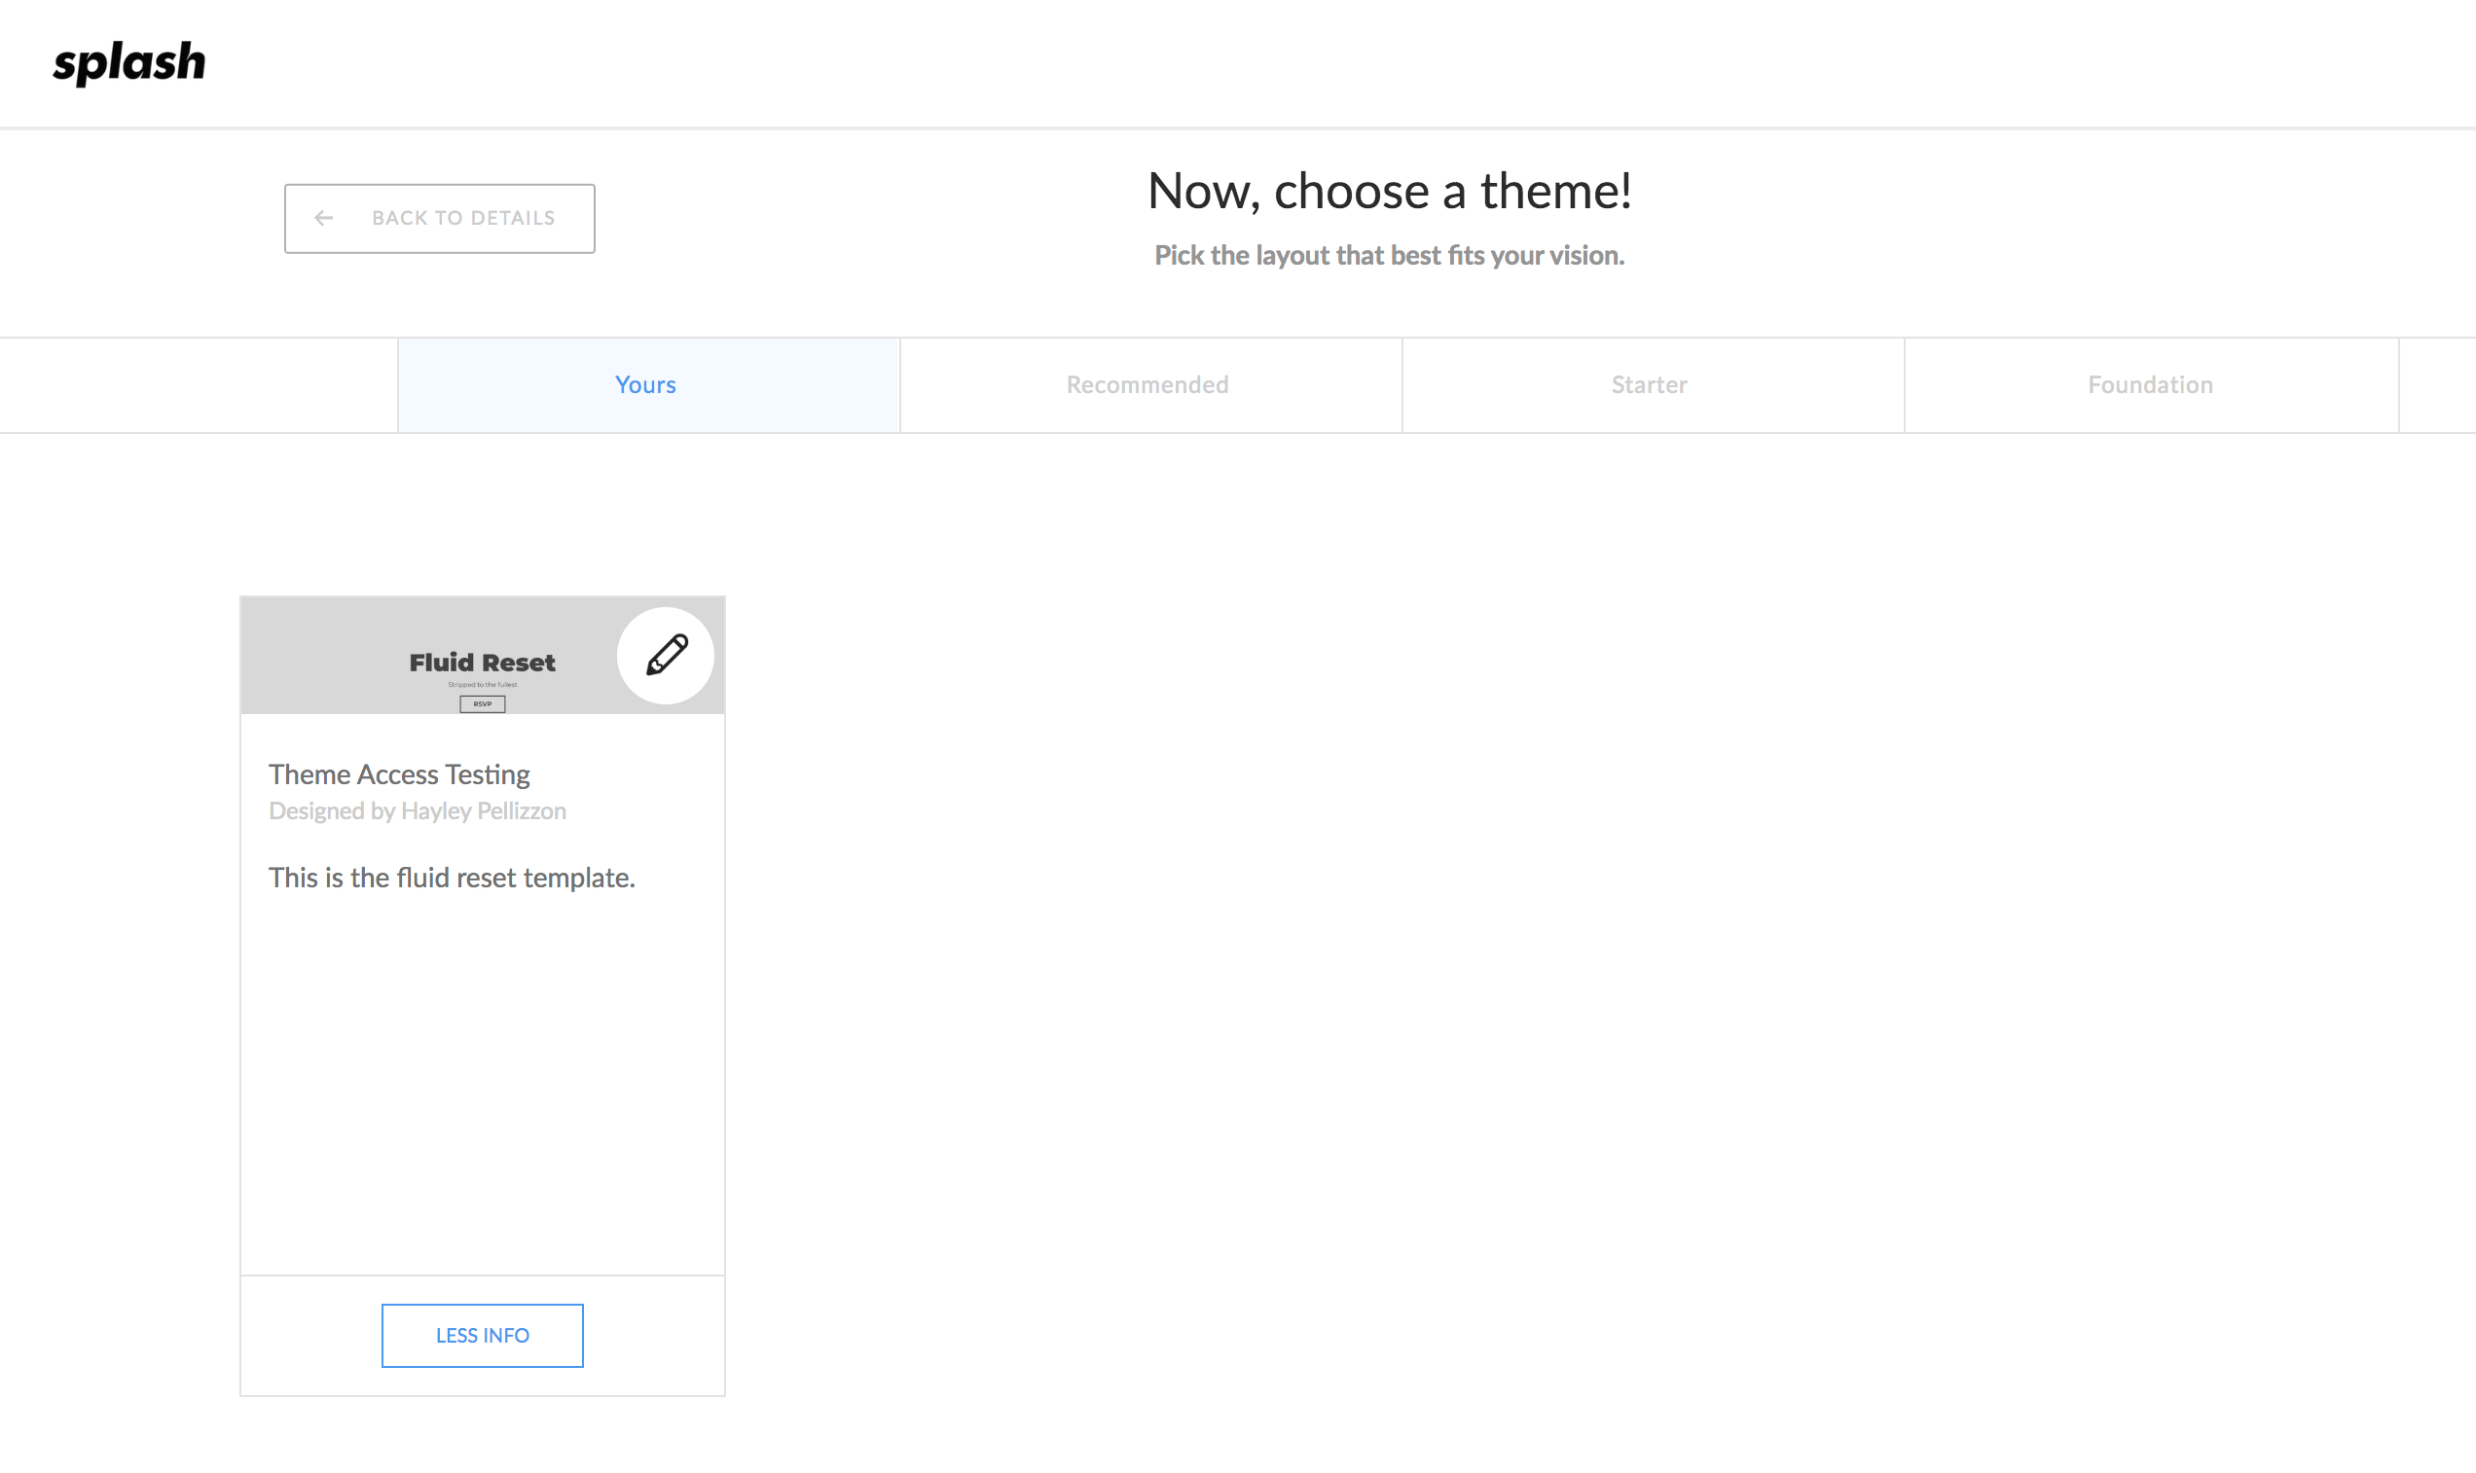Image resolution: width=2476 pixels, height=1473 pixels.
Task: Click 'This is the fluid reset template.' text
Action: pos(452,878)
